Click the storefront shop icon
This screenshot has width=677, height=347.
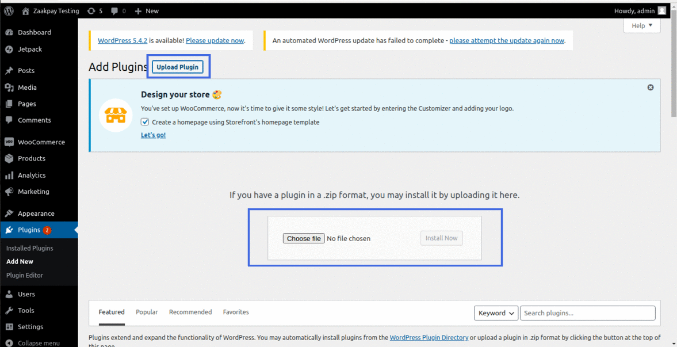pos(115,115)
